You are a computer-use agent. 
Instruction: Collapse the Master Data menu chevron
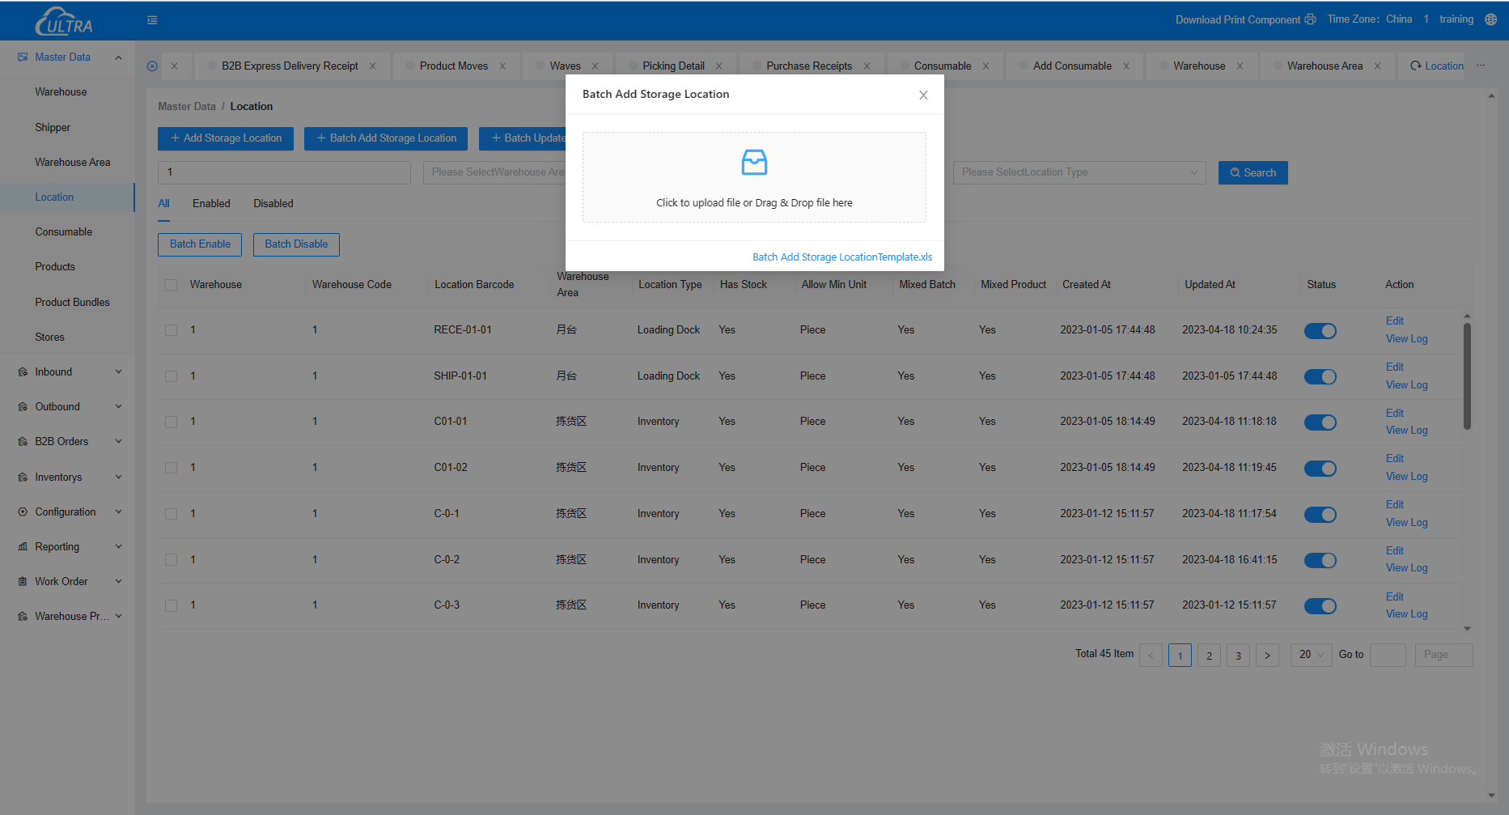click(118, 57)
